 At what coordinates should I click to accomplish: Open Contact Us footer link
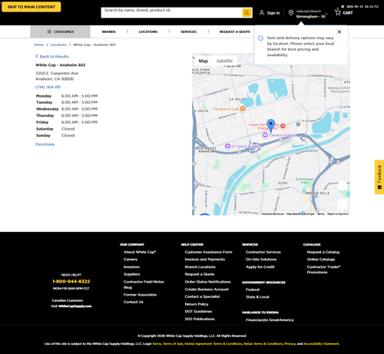(x=134, y=302)
